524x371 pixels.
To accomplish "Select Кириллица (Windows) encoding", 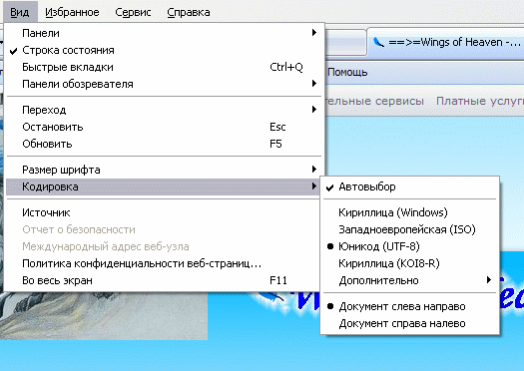I will click(409, 212).
